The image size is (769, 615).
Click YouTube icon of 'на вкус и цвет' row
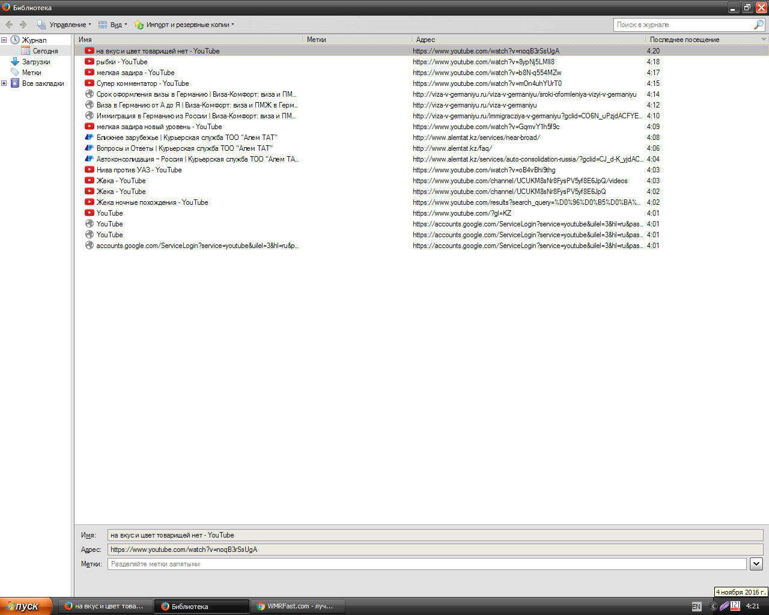[90, 51]
